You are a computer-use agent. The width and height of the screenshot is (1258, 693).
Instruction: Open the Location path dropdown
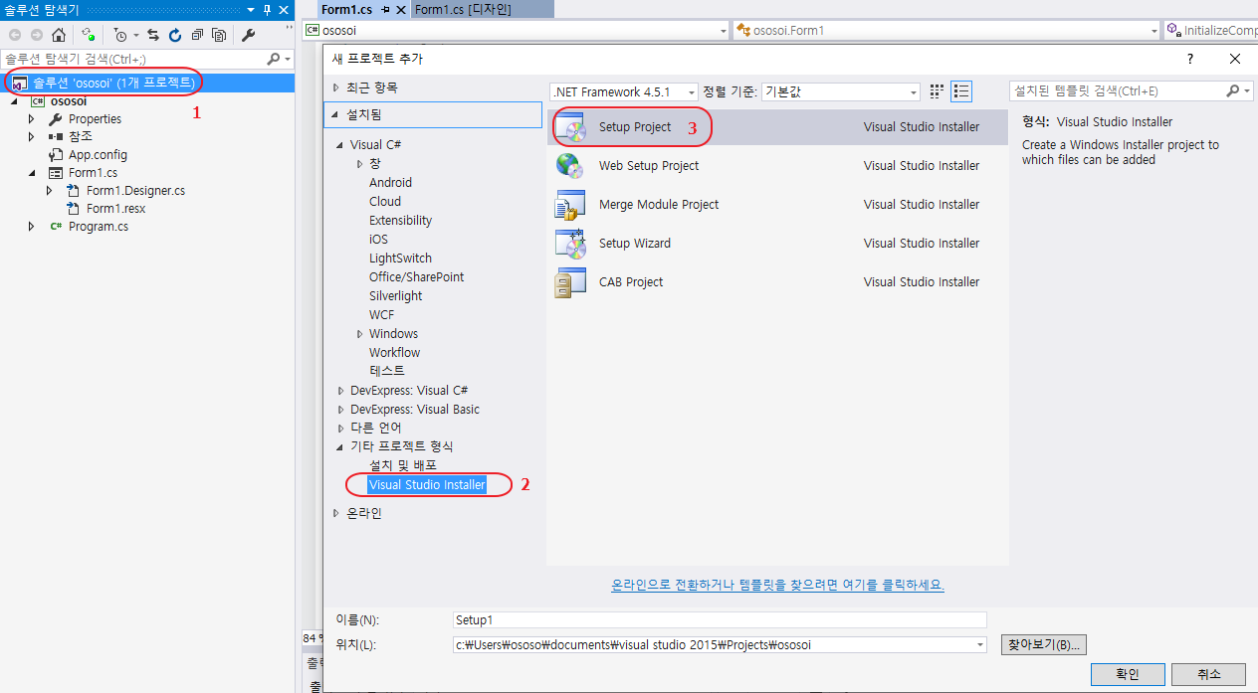coord(978,645)
